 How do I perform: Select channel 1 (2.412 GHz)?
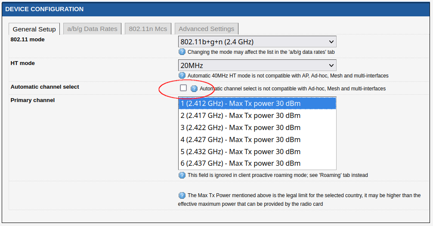(257, 103)
